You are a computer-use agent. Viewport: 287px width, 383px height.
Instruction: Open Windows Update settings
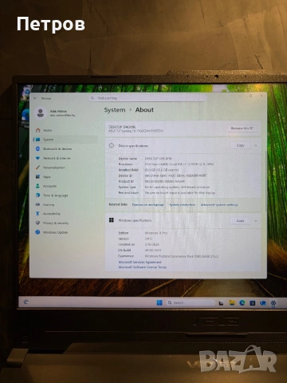(x=55, y=232)
